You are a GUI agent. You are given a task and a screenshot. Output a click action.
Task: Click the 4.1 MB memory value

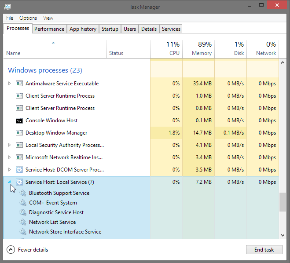click(x=204, y=145)
